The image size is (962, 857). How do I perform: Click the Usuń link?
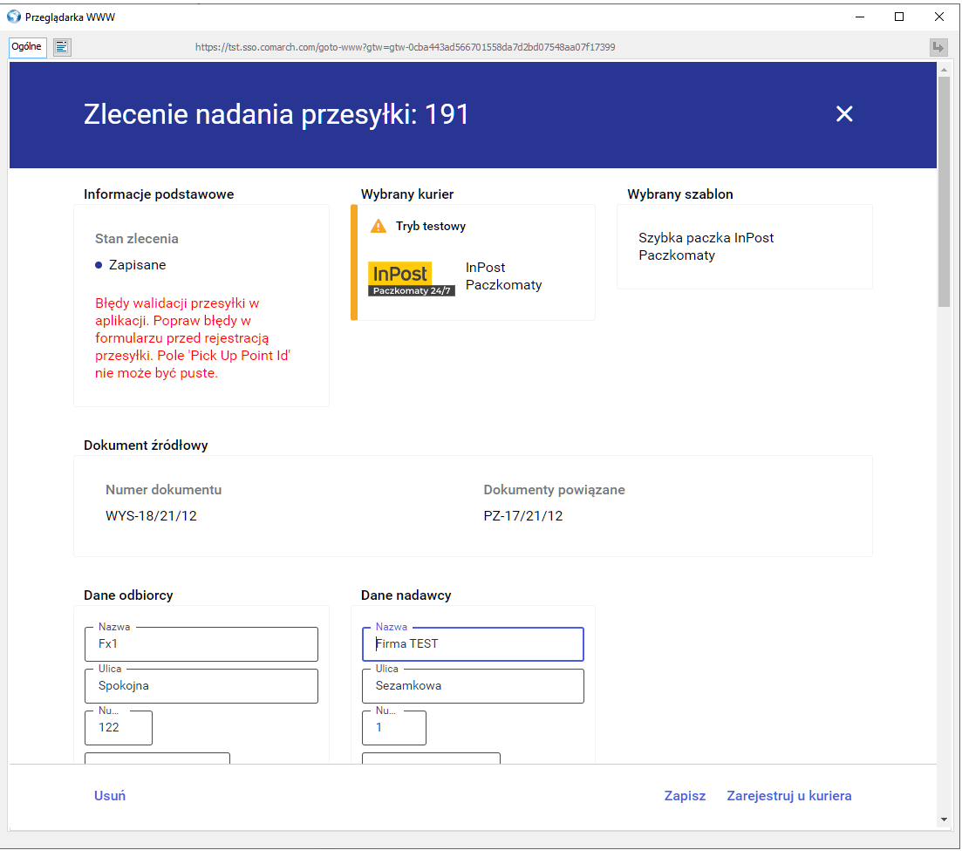(x=110, y=796)
